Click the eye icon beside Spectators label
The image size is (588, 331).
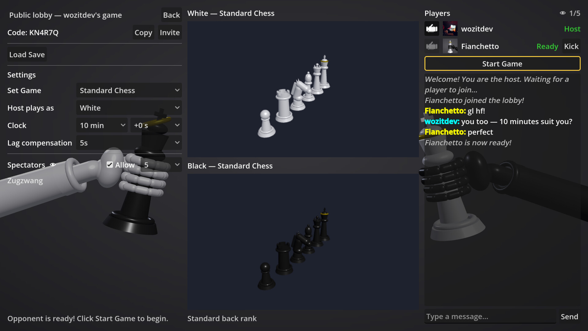[53, 165]
